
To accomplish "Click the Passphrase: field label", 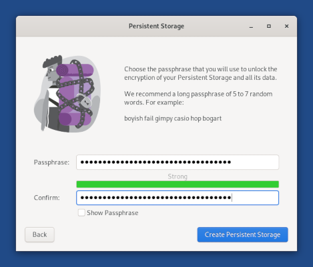I will [51, 162].
